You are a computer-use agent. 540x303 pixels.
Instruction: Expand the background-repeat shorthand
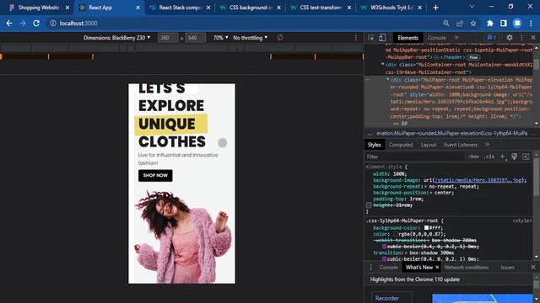[426, 187]
